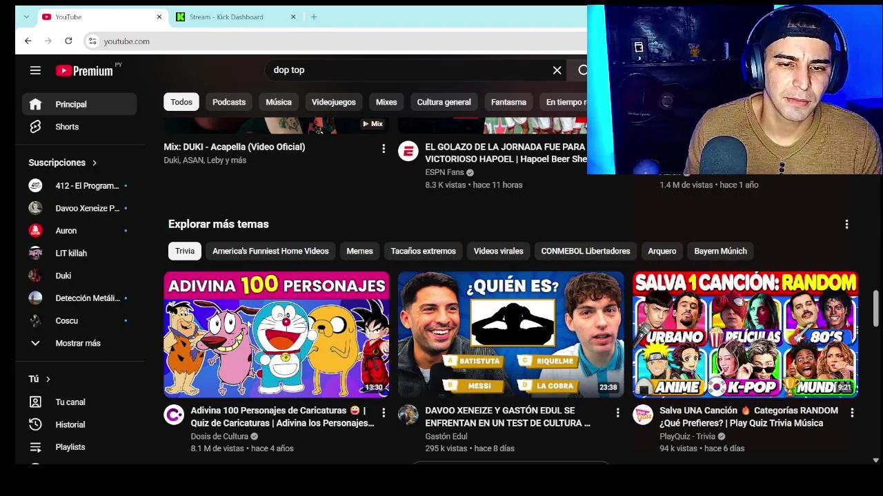
Task: Expand subscriptions with Mostrar más
Action: tap(80, 343)
